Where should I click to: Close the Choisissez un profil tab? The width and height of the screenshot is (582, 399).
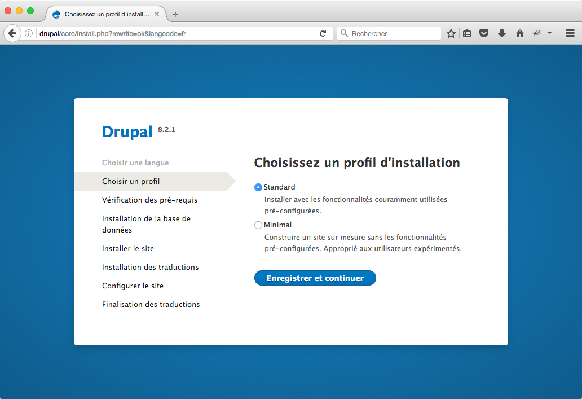pos(157,14)
